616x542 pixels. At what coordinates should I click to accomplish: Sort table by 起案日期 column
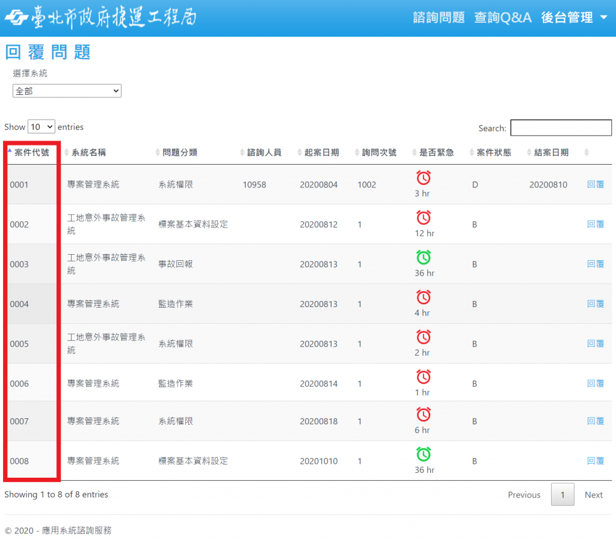tap(321, 153)
